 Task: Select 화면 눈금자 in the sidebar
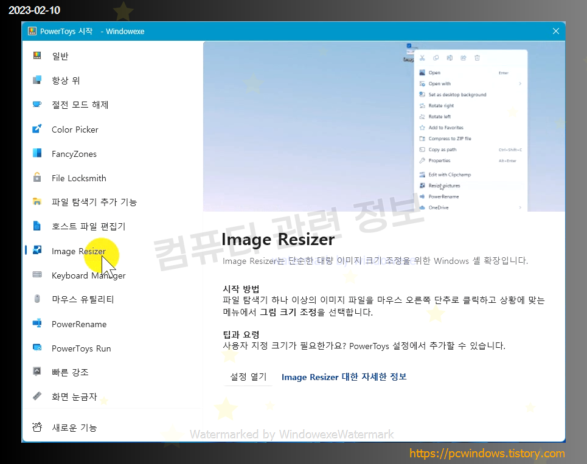(x=74, y=396)
